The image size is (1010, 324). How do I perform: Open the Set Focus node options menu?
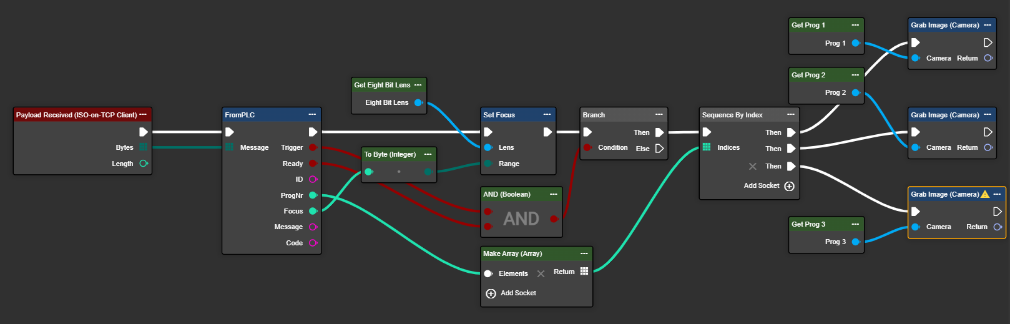(x=547, y=115)
